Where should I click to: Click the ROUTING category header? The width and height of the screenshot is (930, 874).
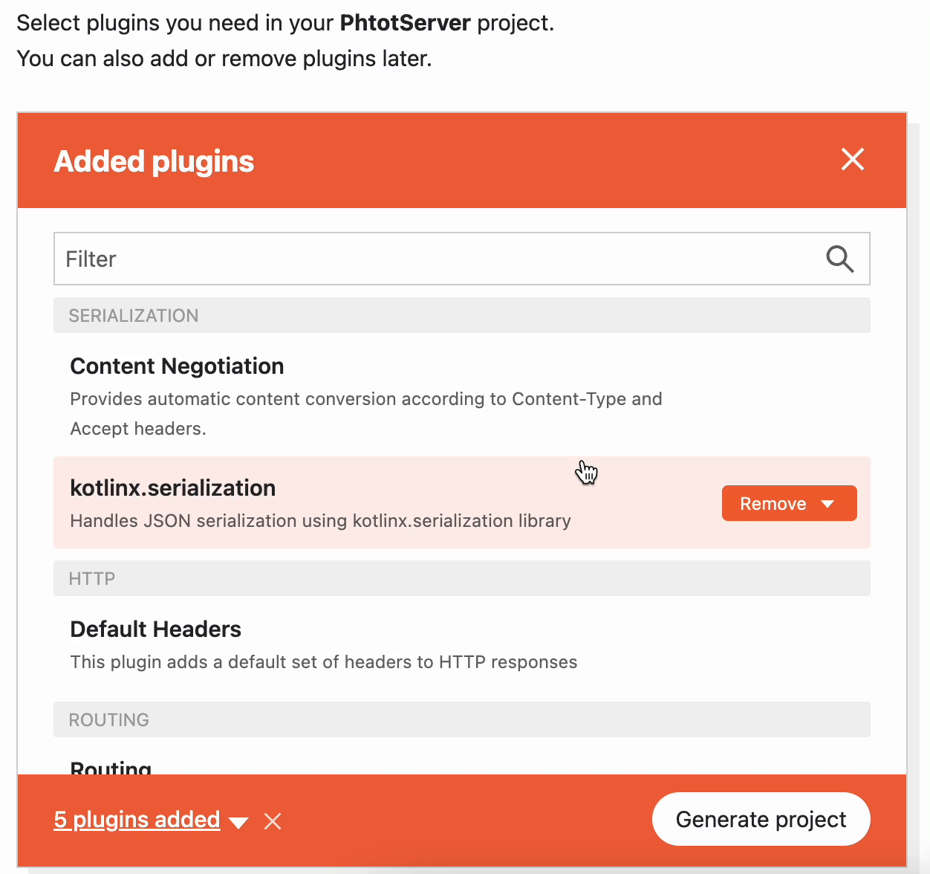point(109,720)
